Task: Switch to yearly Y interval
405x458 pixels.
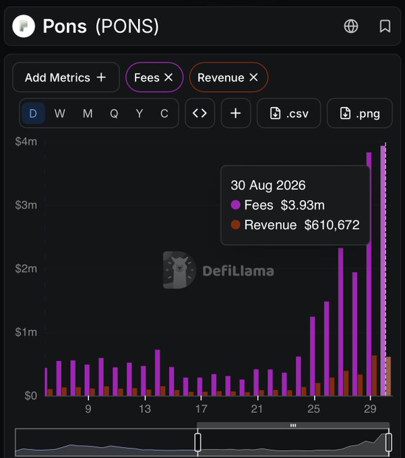Action: point(139,113)
